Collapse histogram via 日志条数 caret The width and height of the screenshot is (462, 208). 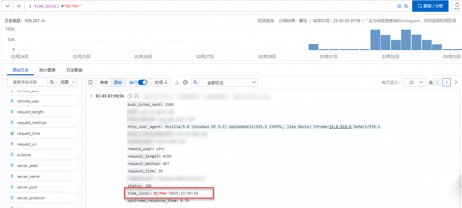(43, 21)
